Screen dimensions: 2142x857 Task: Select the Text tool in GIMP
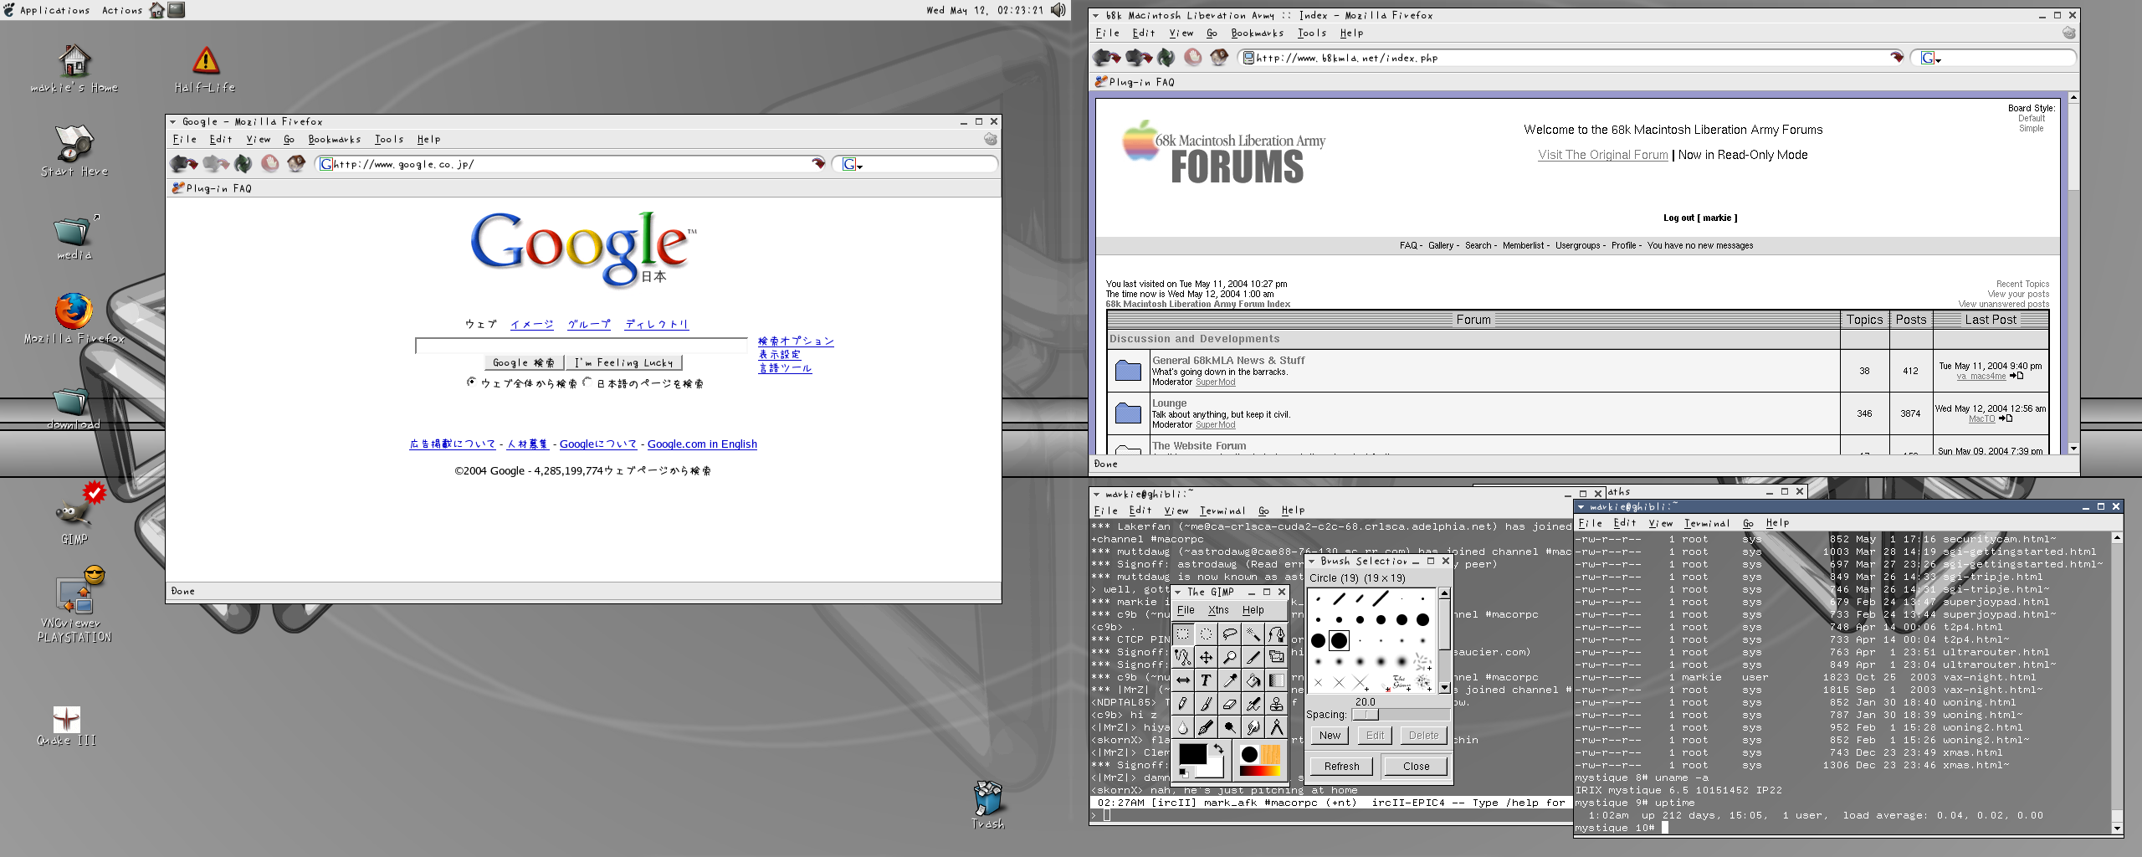[1206, 680]
